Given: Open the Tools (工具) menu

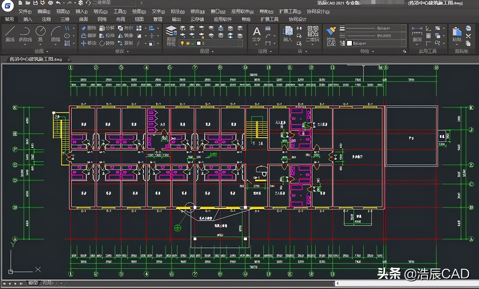Looking at the screenshot, I should 120,12.
